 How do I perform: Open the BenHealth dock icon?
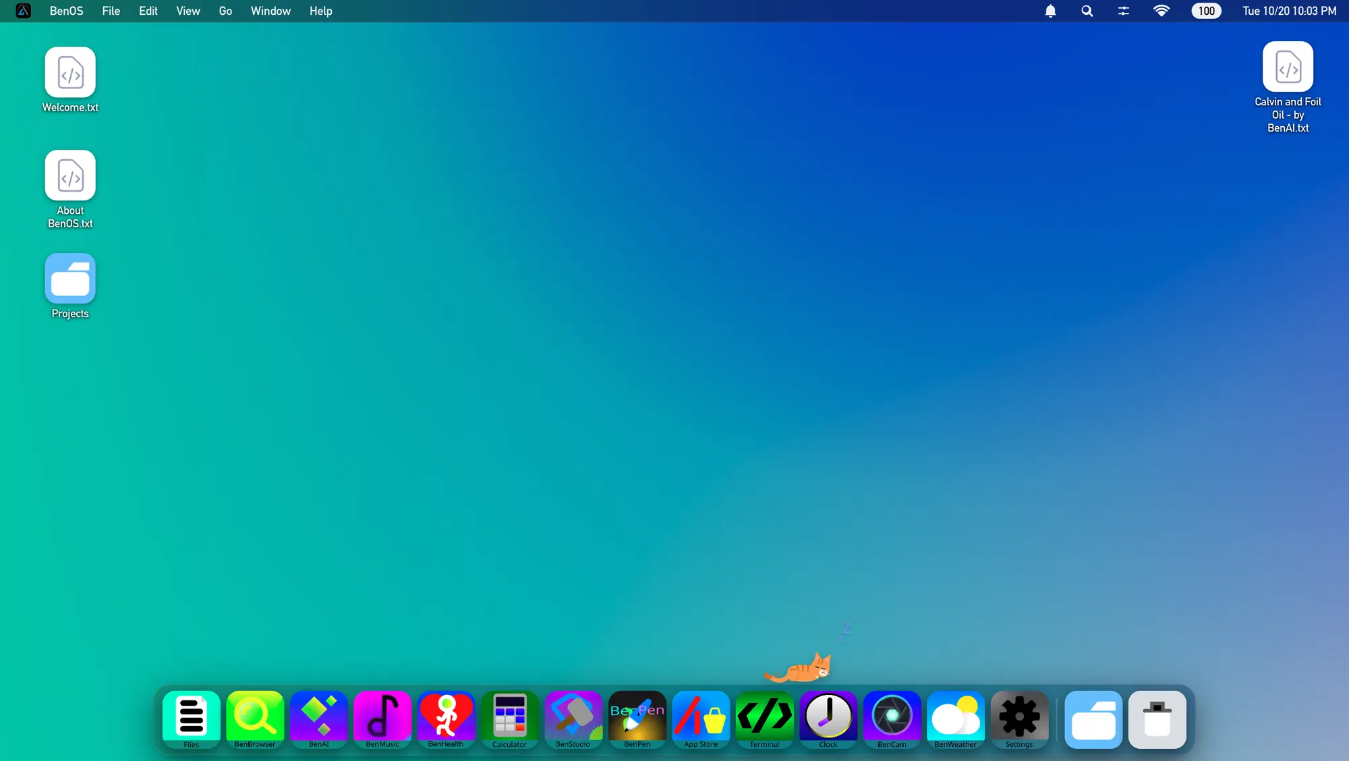point(446,718)
